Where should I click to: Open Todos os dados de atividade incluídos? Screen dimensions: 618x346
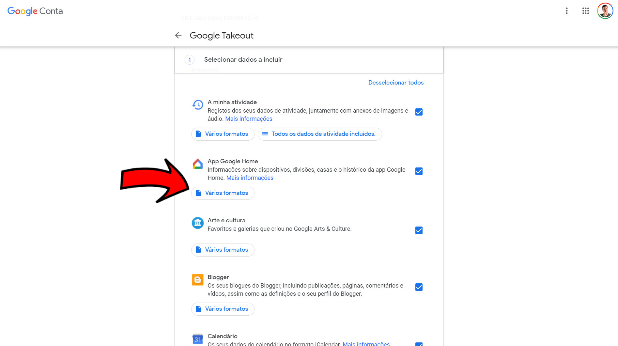(320, 134)
